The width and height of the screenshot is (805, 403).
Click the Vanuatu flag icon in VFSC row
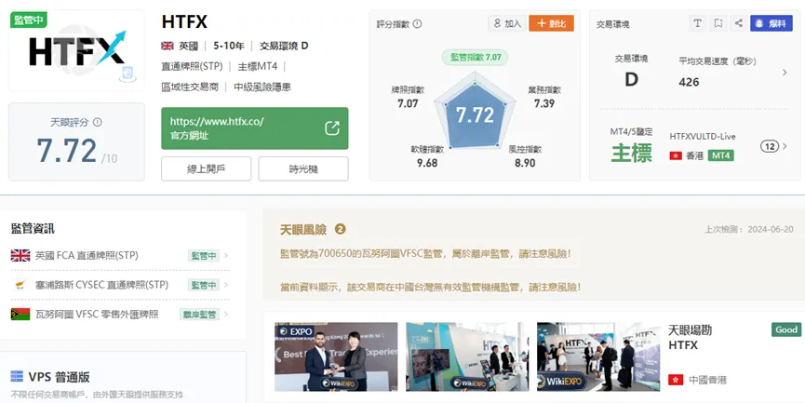20,314
